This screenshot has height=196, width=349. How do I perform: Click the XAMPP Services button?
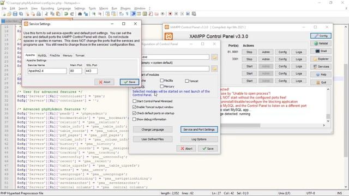pyautogui.click(x=321, y=66)
